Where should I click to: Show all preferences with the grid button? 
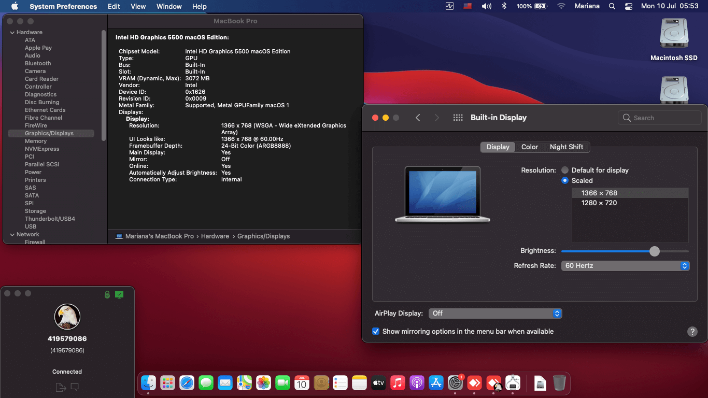tap(458, 118)
